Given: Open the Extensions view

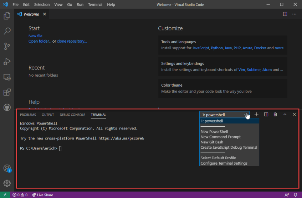Looking at the screenshot, I should 7,92.
